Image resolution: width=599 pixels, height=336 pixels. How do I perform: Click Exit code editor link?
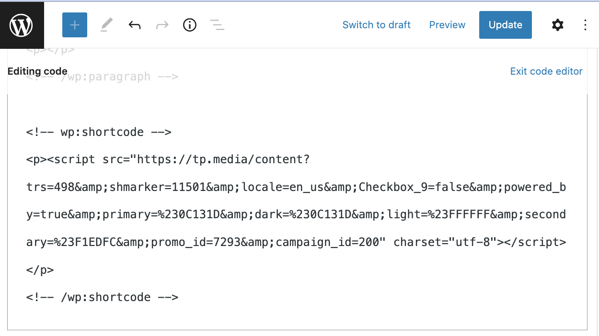click(x=546, y=71)
